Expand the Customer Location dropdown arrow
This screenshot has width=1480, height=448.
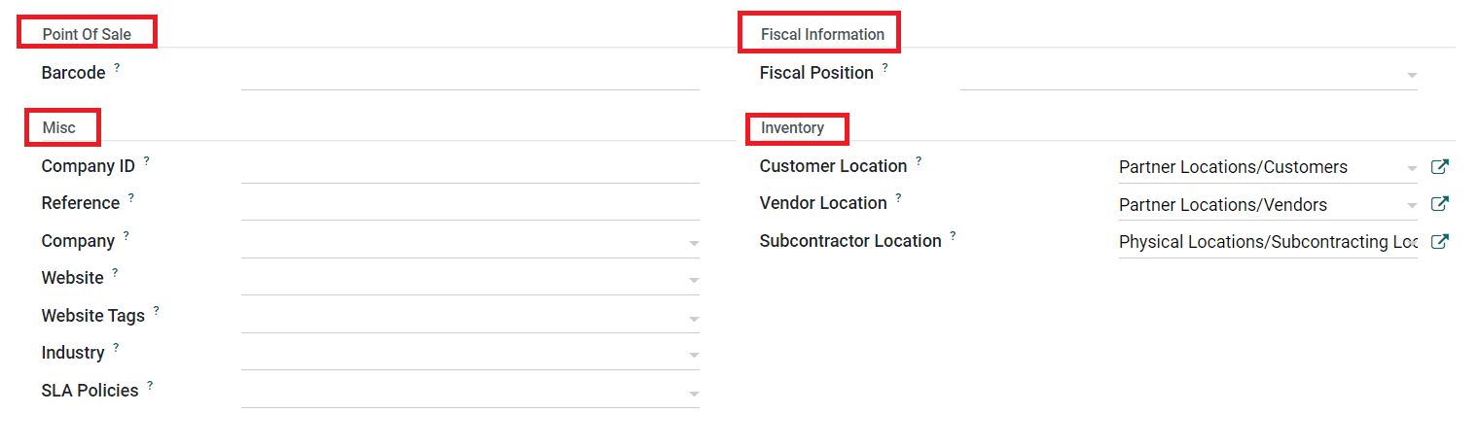[x=1412, y=168]
